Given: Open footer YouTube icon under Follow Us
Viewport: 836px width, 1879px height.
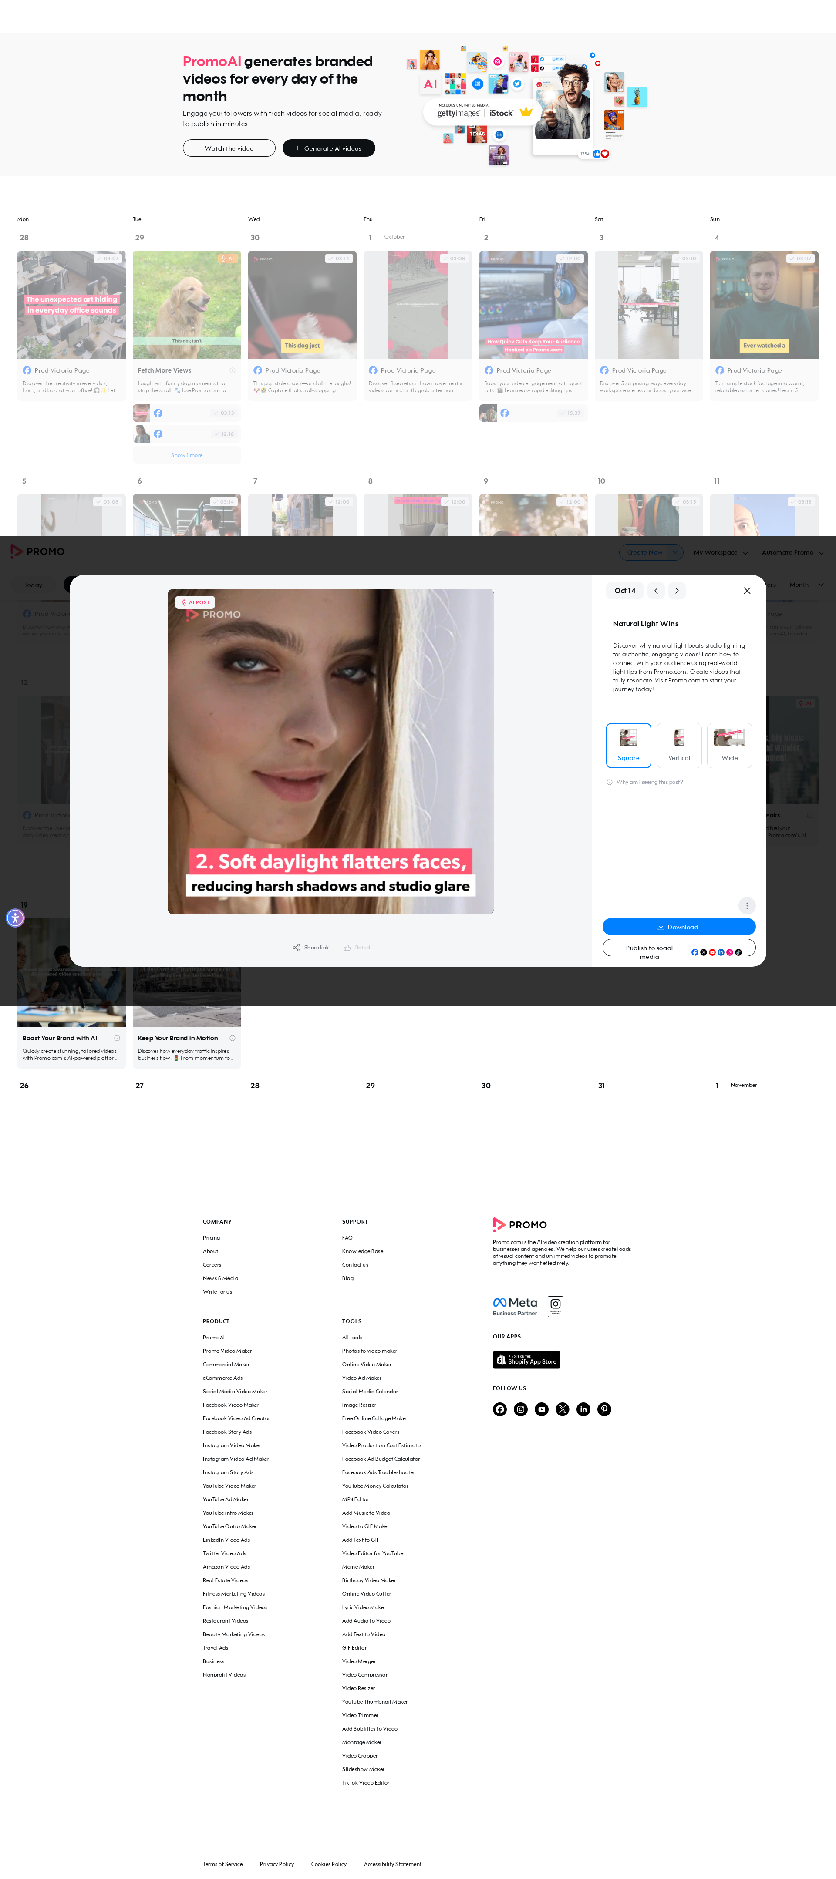Looking at the screenshot, I should point(541,1409).
